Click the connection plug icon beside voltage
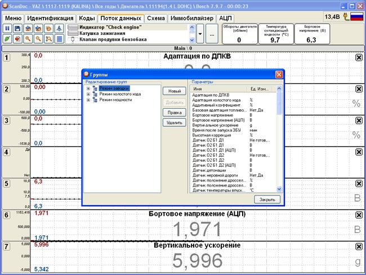 pos(345,17)
